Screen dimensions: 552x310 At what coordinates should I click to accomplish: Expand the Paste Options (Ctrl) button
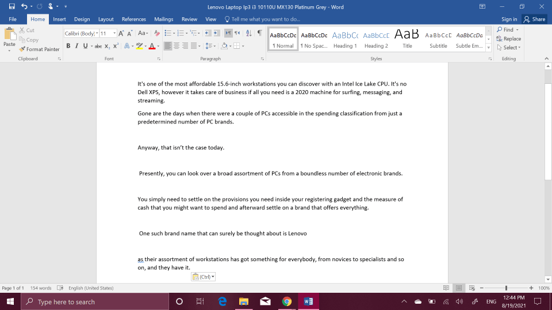point(203,277)
